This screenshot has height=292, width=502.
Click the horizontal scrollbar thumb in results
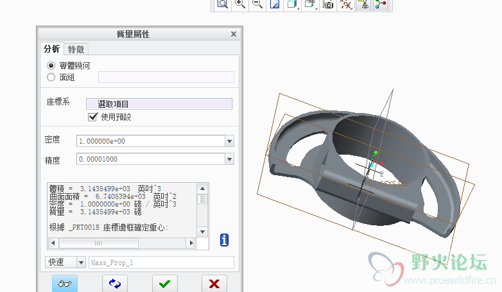(x=99, y=243)
